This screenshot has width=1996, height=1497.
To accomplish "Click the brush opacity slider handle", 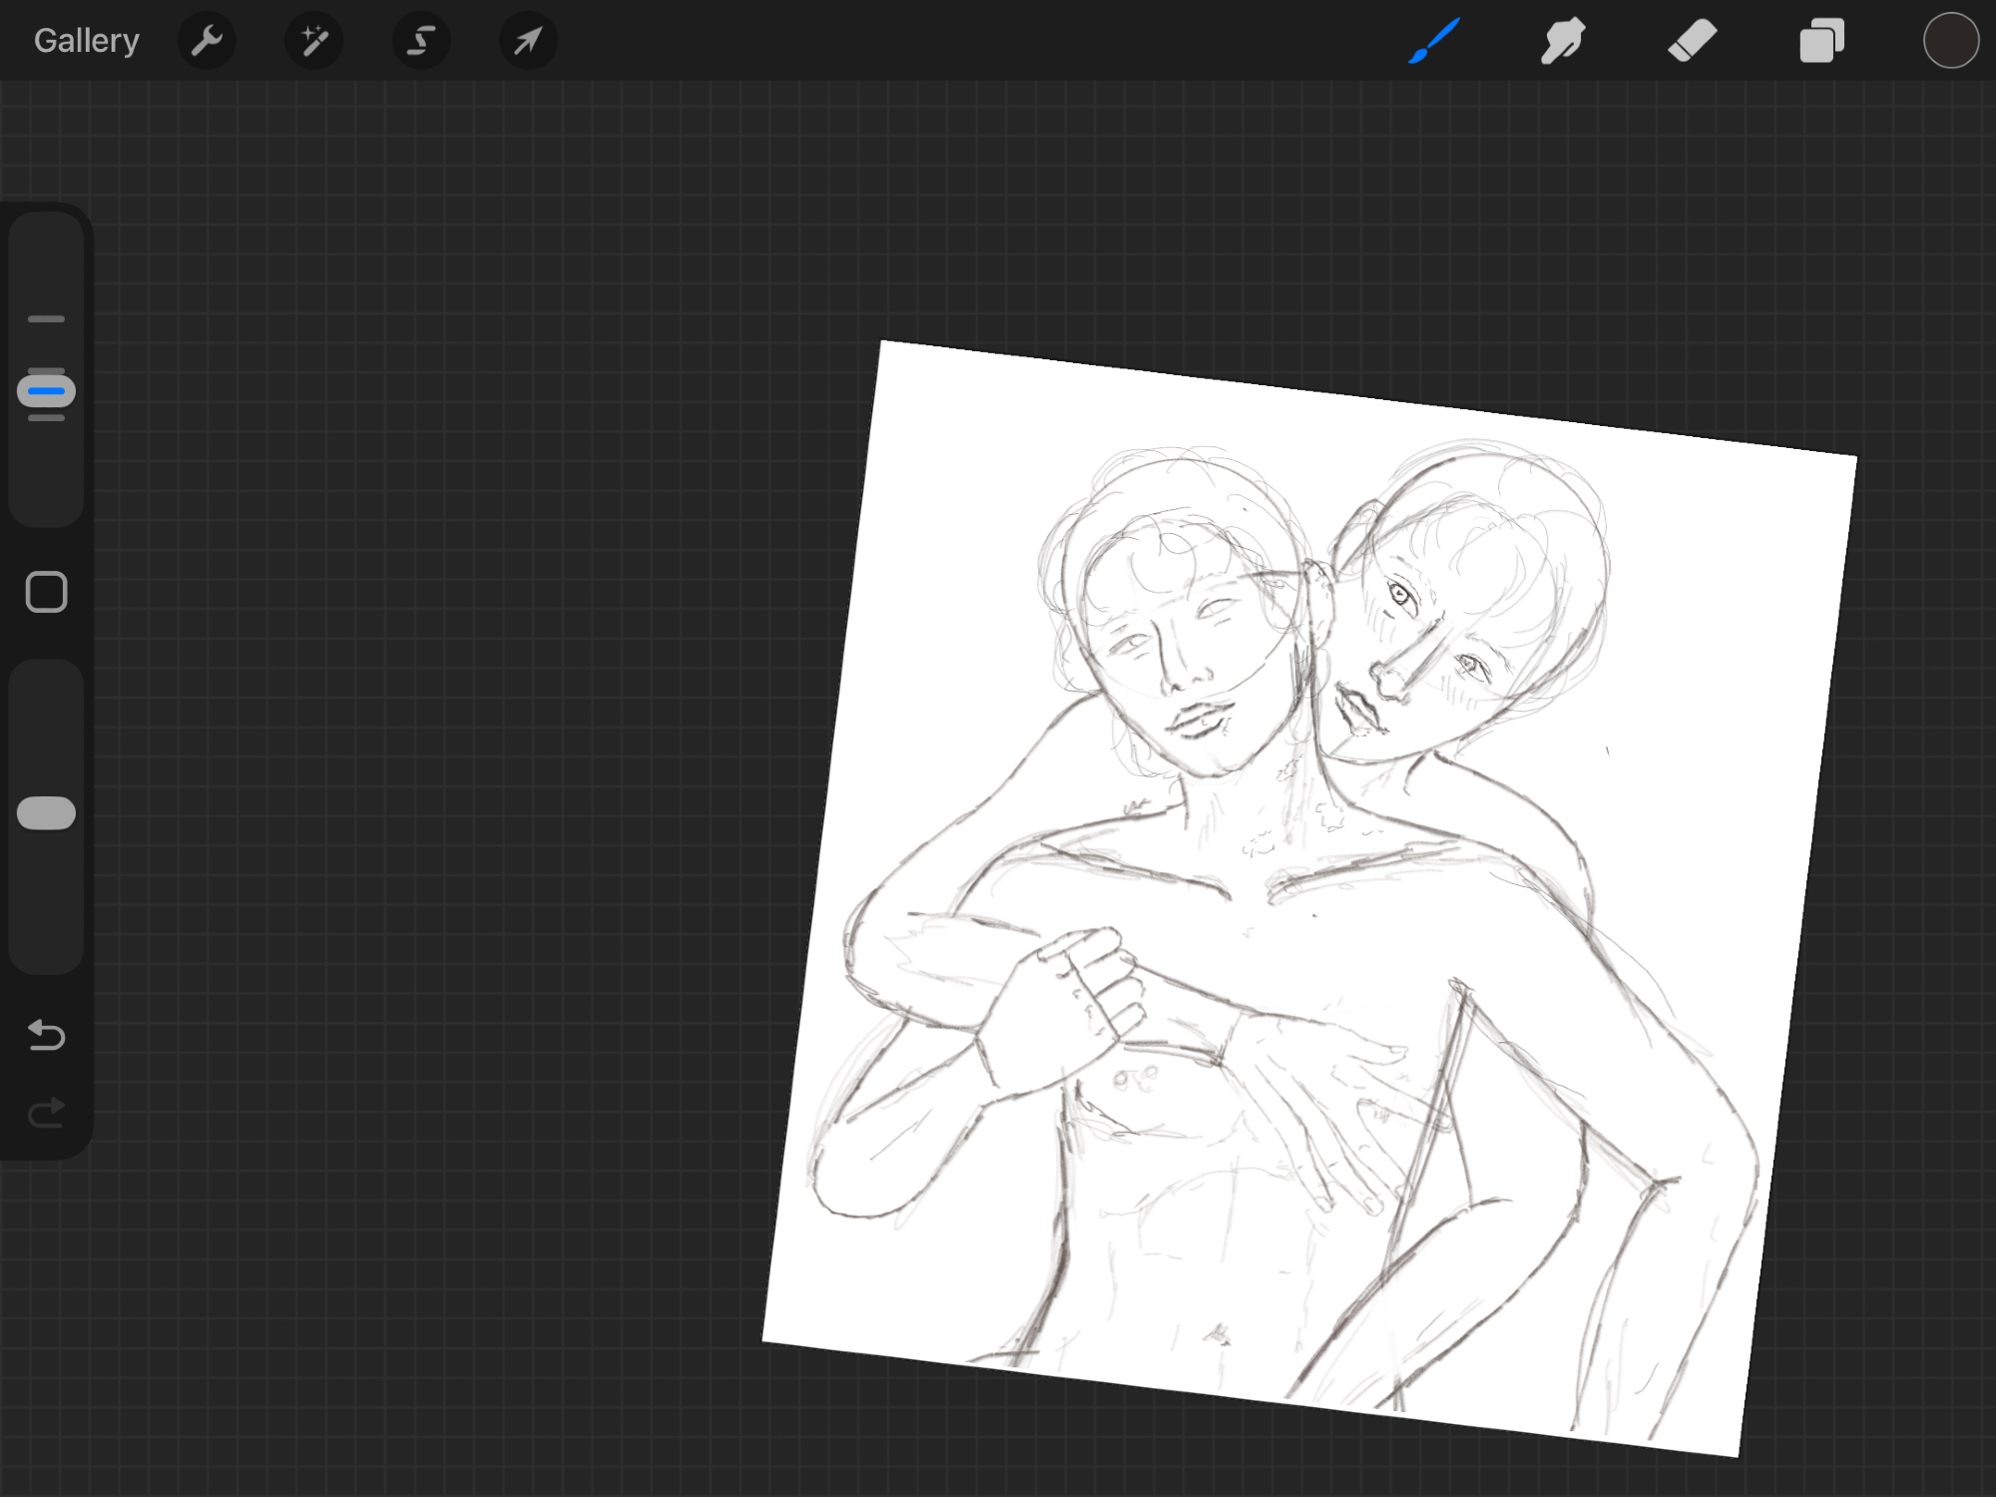I will click(46, 813).
